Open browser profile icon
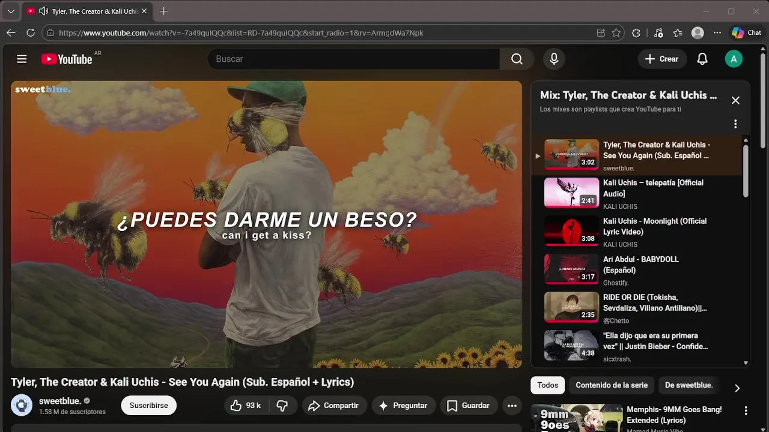The height and width of the screenshot is (432, 769). point(698,33)
